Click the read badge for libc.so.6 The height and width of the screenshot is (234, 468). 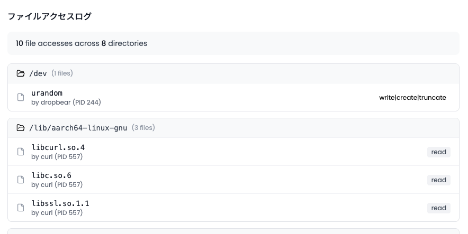coord(438,180)
